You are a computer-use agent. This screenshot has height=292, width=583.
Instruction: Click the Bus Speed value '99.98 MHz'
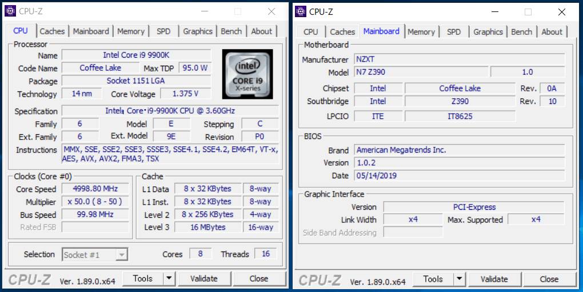[95, 214]
